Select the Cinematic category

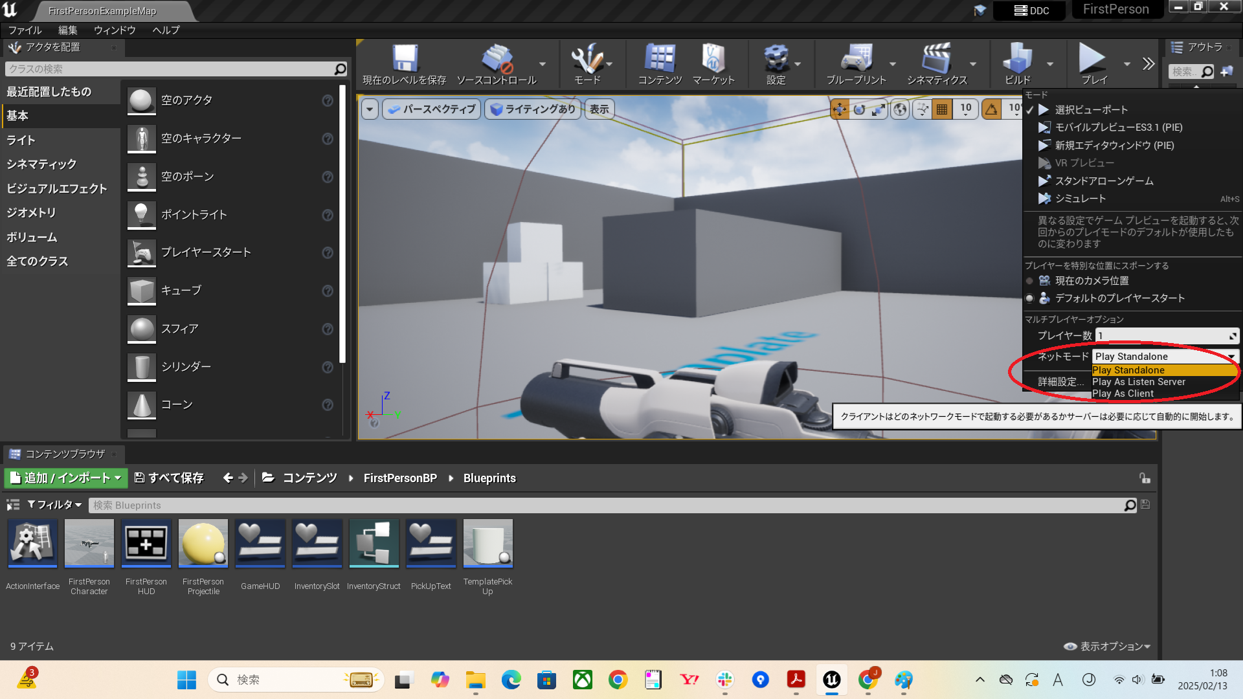pos(60,164)
